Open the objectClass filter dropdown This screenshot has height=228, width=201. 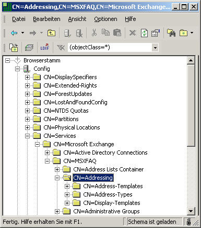[x=155, y=48]
